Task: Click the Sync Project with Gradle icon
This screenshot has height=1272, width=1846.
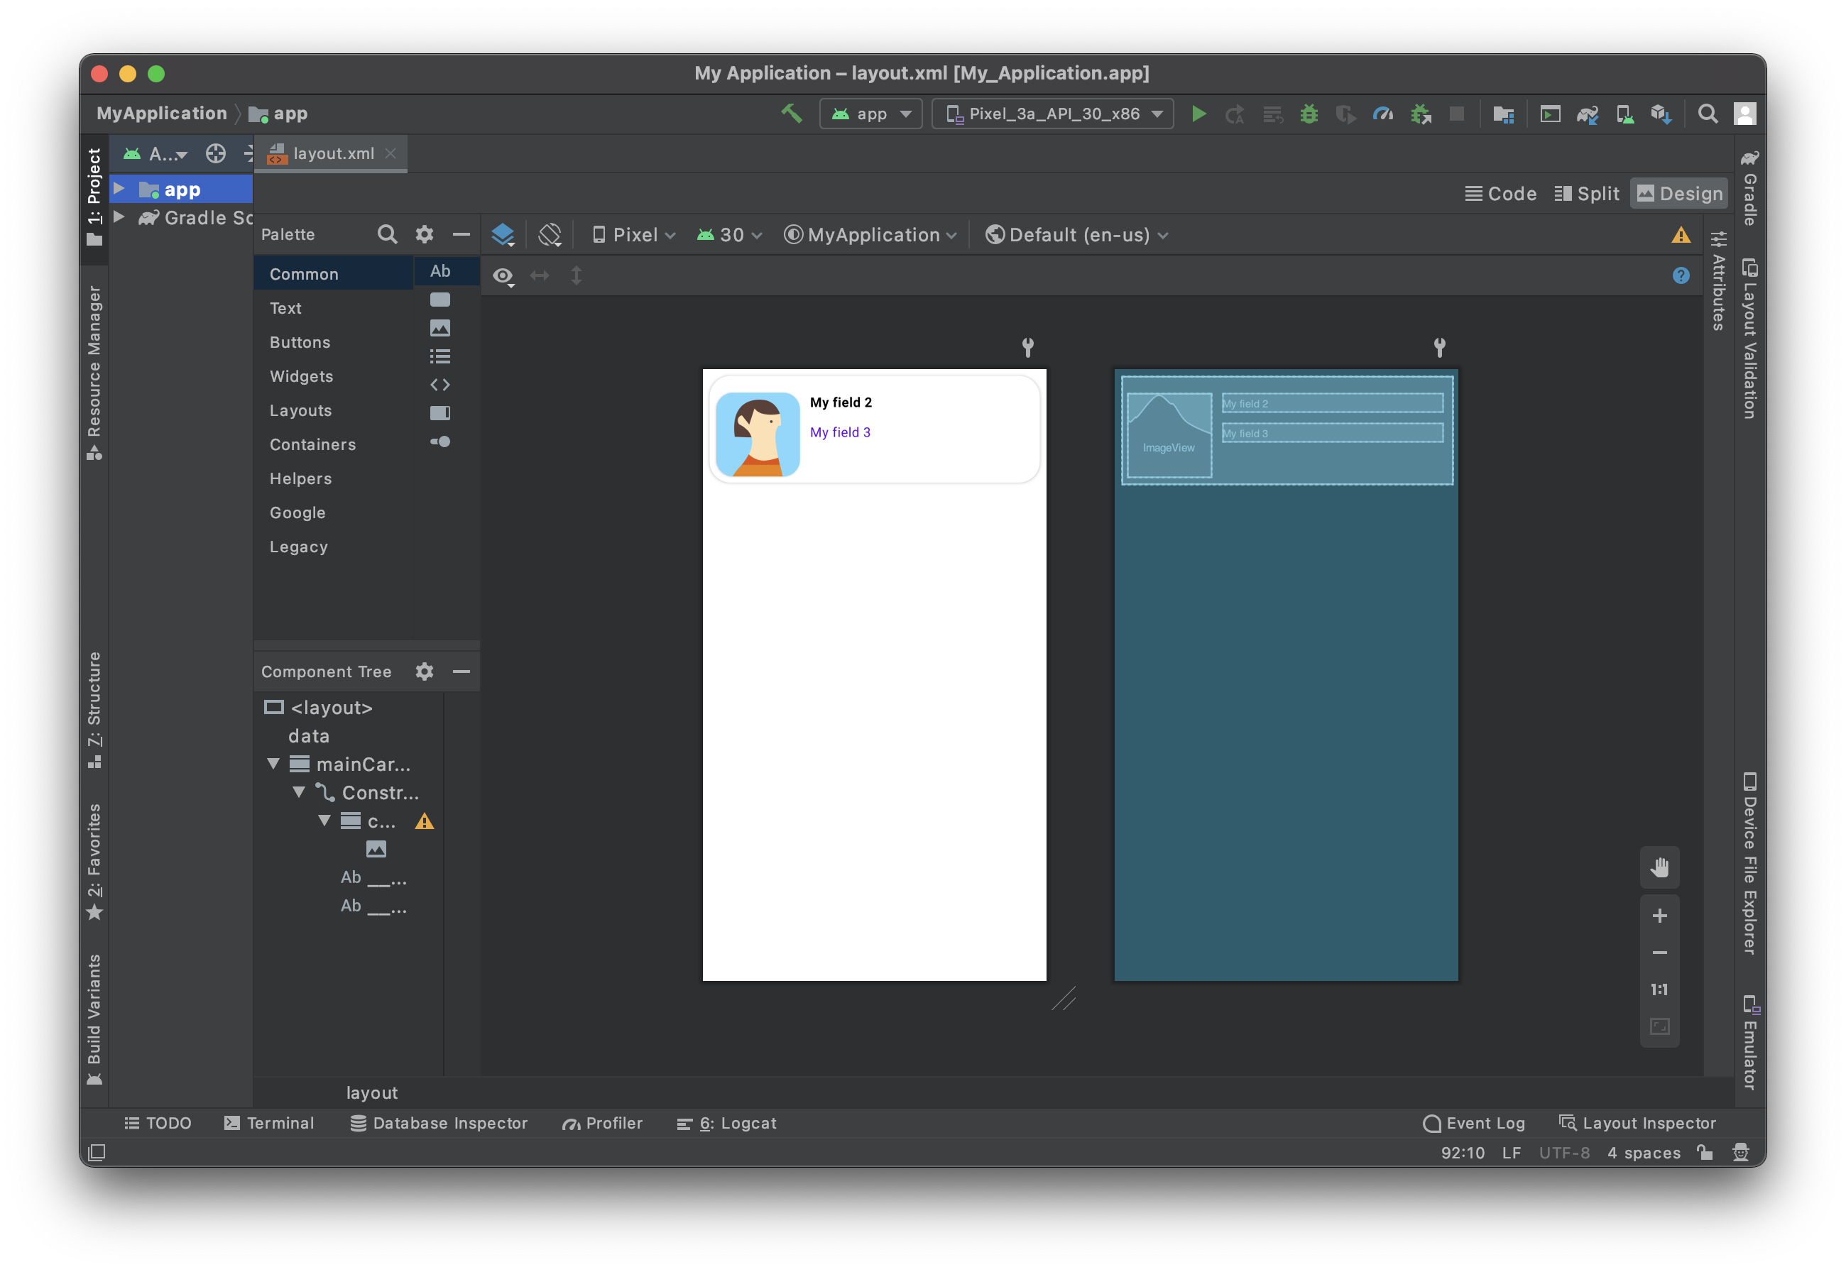Action: coord(1587,114)
